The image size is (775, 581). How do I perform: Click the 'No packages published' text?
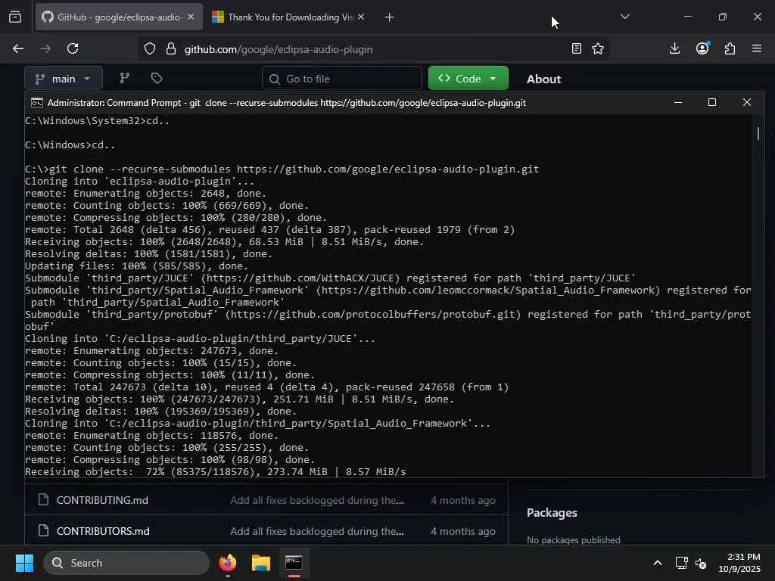click(x=574, y=540)
